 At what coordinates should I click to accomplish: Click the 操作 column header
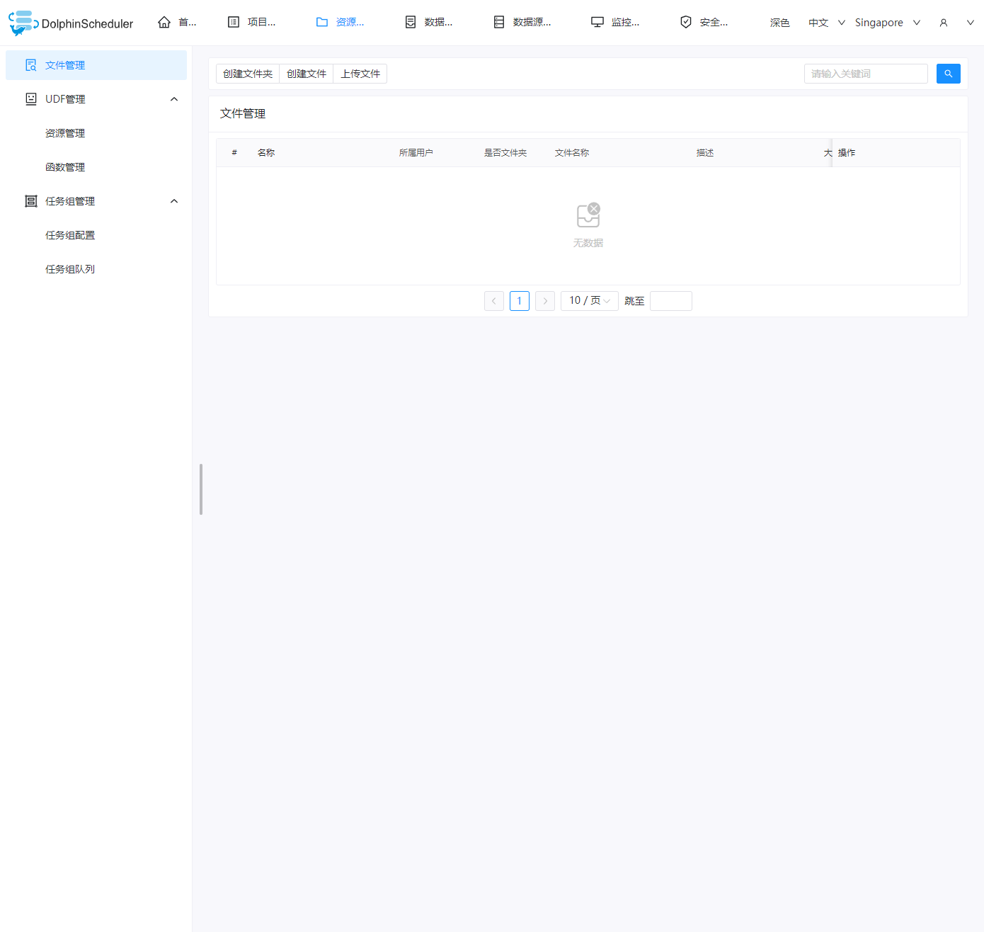(x=847, y=153)
